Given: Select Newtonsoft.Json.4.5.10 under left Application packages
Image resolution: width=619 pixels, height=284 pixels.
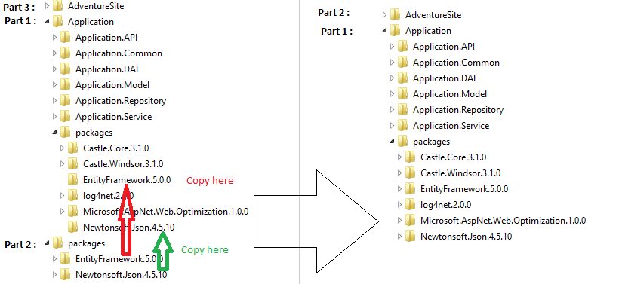Looking at the screenshot, I should (x=128, y=228).
